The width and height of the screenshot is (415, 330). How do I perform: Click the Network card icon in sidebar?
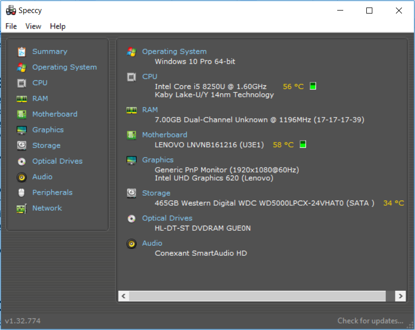22,209
